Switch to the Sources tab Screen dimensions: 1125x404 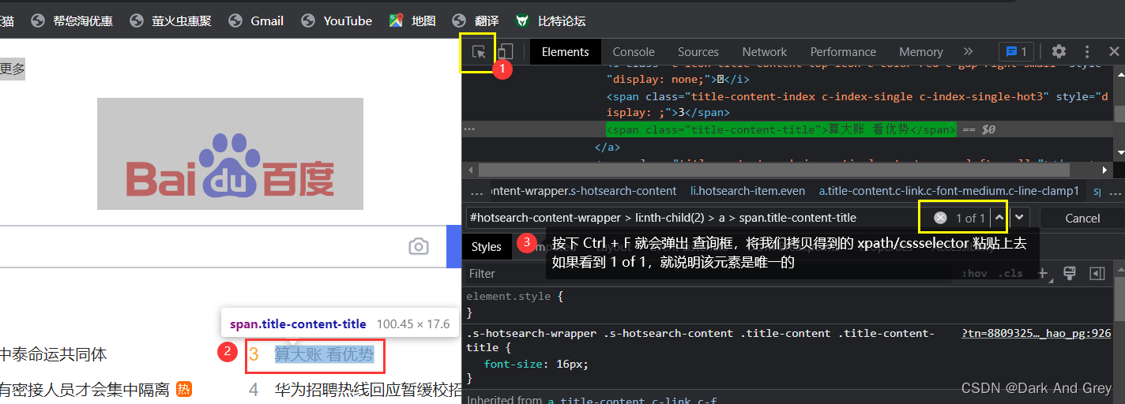click(x=698, y=52)
